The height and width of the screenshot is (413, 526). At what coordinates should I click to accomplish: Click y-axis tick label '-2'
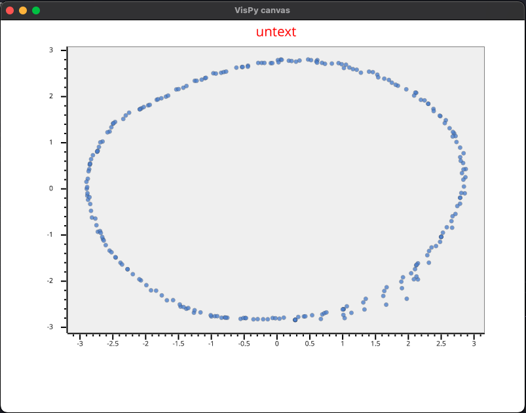[x=50, y=281]
